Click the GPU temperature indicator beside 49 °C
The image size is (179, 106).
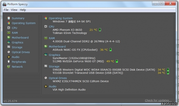pyautogui.click(x=117, y=61)
